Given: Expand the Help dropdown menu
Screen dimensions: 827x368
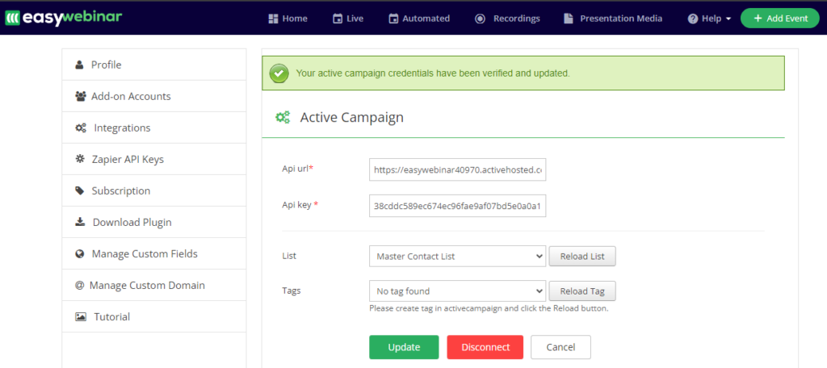Looking at the screenshot, I should point(709,19).
